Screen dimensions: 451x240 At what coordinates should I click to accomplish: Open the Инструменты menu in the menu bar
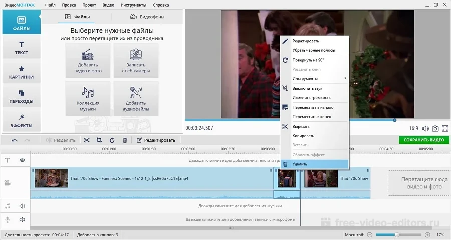(133, 5)
